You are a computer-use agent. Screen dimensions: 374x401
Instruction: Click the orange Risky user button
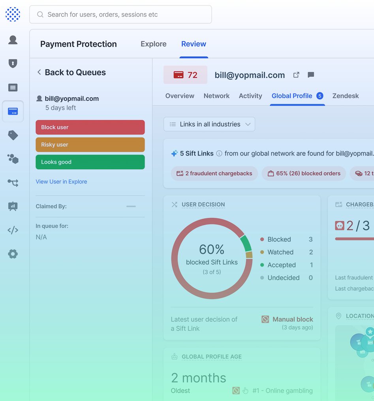click(x=90, y=145)
